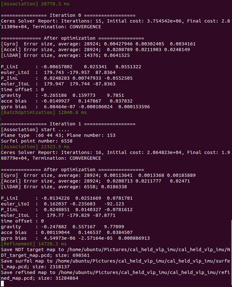
Task: Click the gyro bias value 0.000886913
Action: point(134,238)
